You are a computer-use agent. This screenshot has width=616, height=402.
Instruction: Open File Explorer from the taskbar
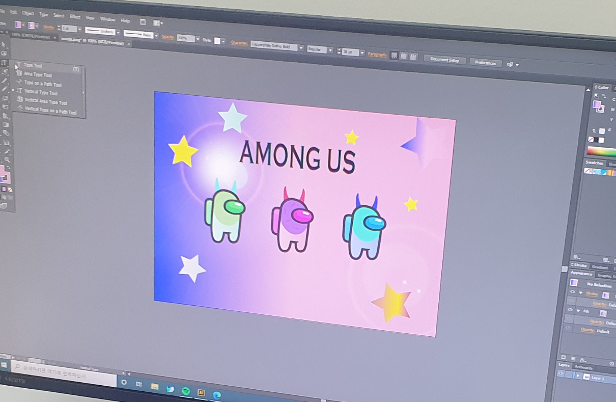(x=155, y=387)
